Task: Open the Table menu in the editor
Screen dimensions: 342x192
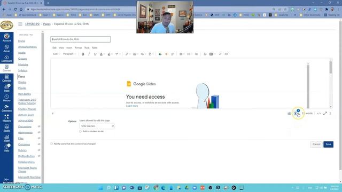Action: [x=95, y=47]
